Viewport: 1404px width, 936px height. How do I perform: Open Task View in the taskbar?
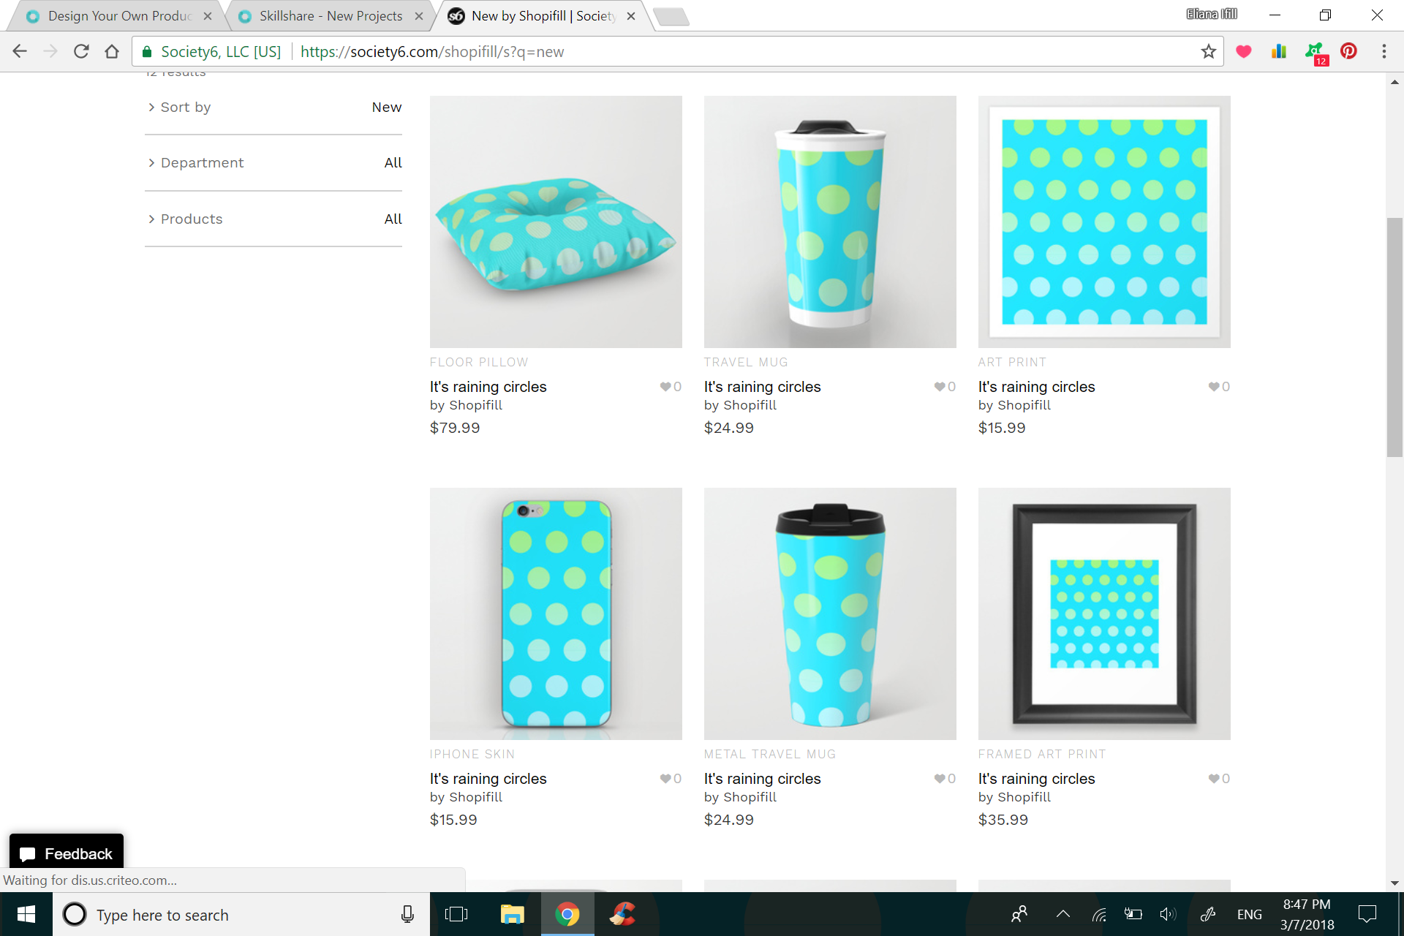[456, 914]
